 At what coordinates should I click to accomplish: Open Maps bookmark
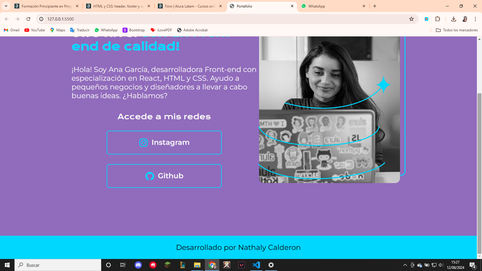[58, 30]
